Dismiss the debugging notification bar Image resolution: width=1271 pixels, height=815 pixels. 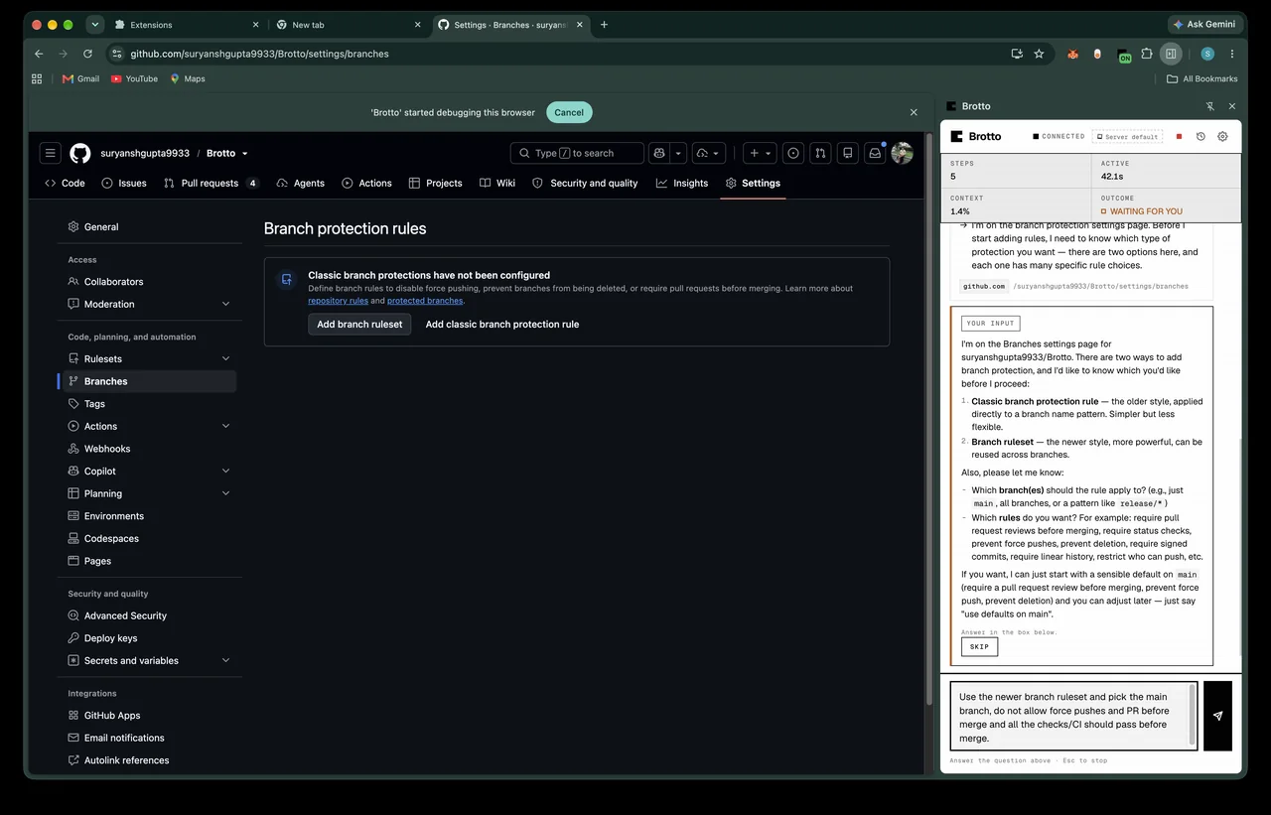coord(914,112)
